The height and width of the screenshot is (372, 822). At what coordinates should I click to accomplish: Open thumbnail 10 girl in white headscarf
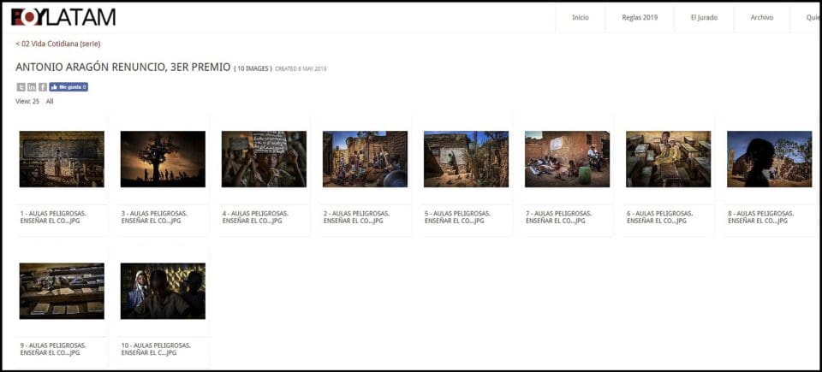click(x=163, y=291)
